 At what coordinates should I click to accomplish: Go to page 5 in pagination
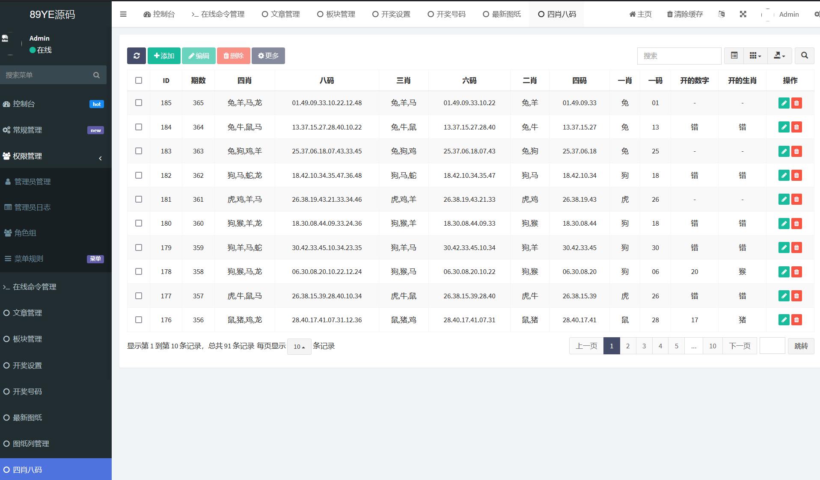pos(677,346)
